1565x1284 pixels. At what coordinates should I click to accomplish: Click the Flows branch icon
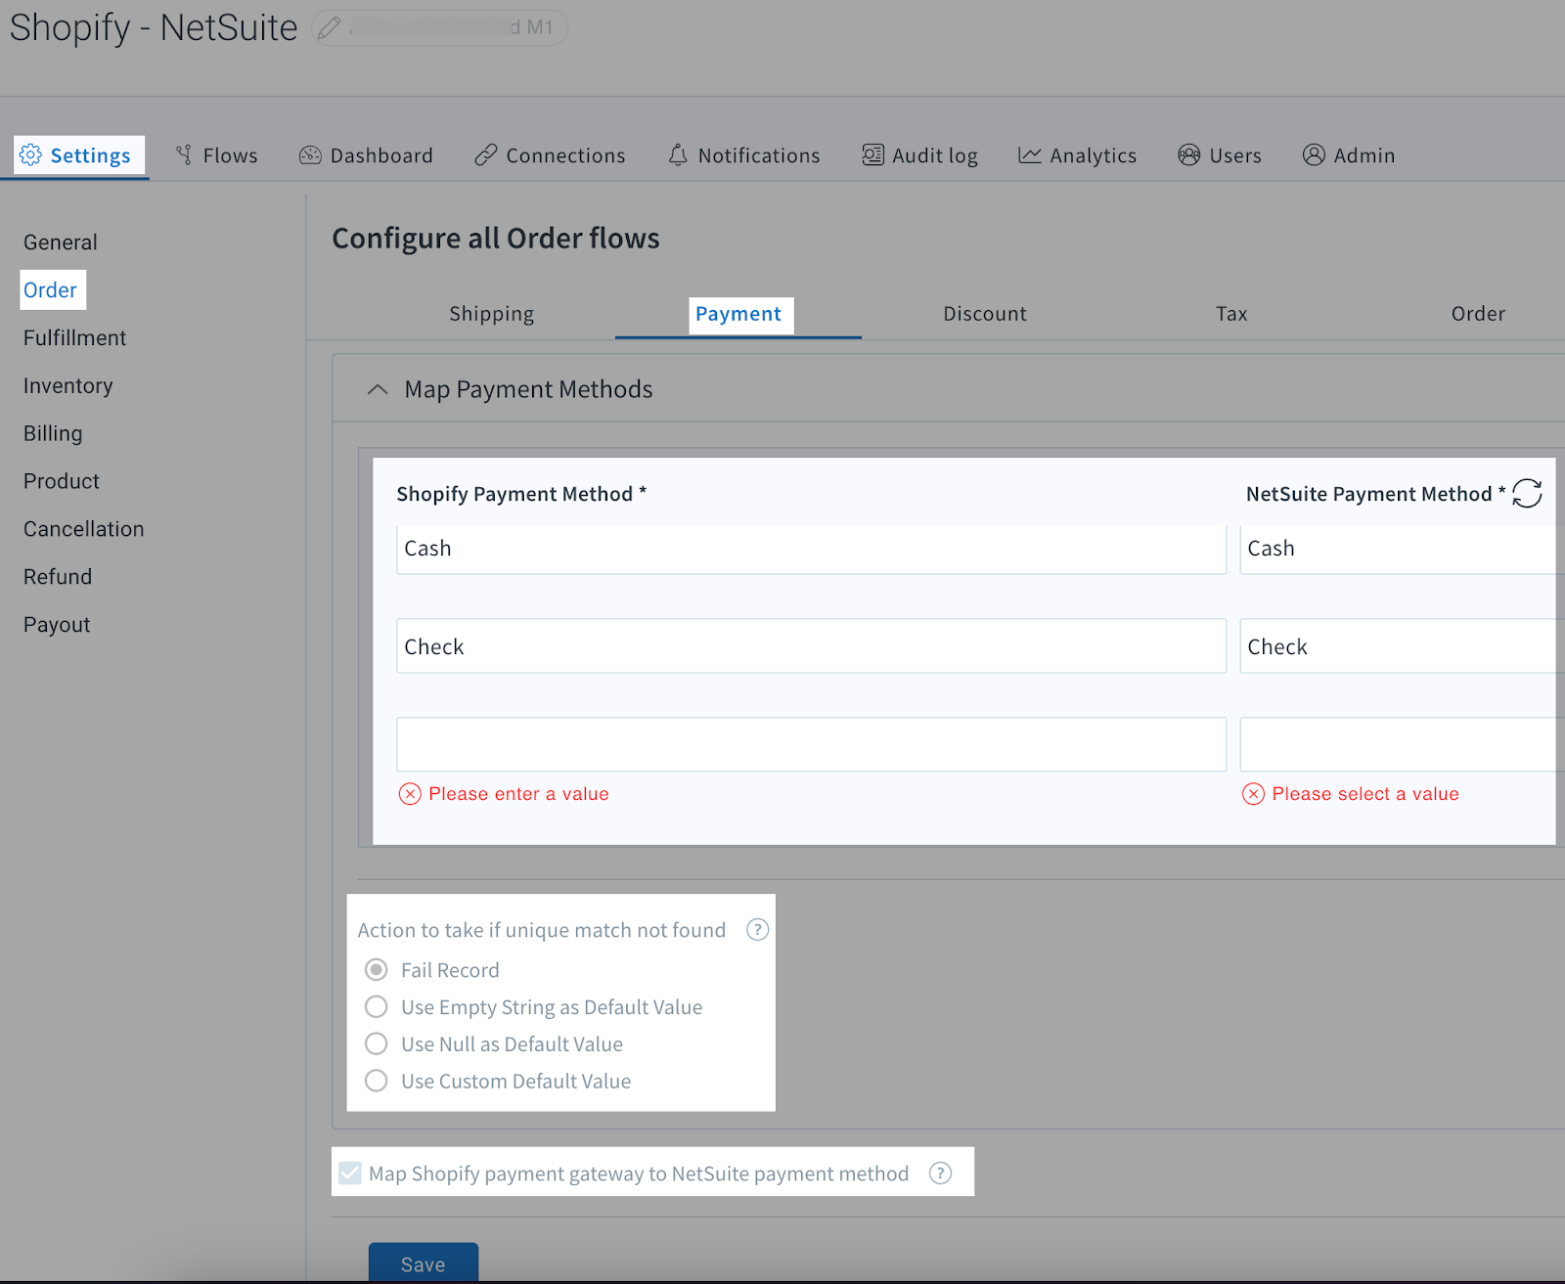pyautogui.click(x=184, y=155)
